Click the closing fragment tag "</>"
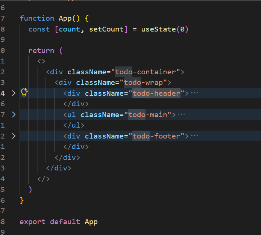Screen dimensions: 261x235 (44, 179)
